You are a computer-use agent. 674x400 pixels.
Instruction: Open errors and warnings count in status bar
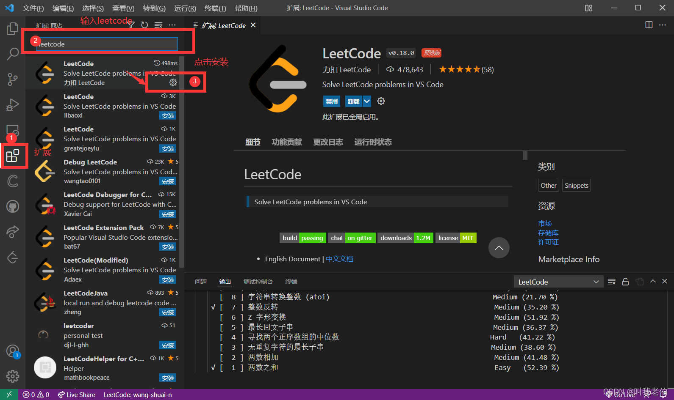[x=36, y=395]
